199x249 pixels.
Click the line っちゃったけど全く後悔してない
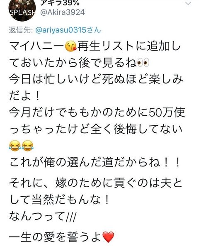pos(96,129)
